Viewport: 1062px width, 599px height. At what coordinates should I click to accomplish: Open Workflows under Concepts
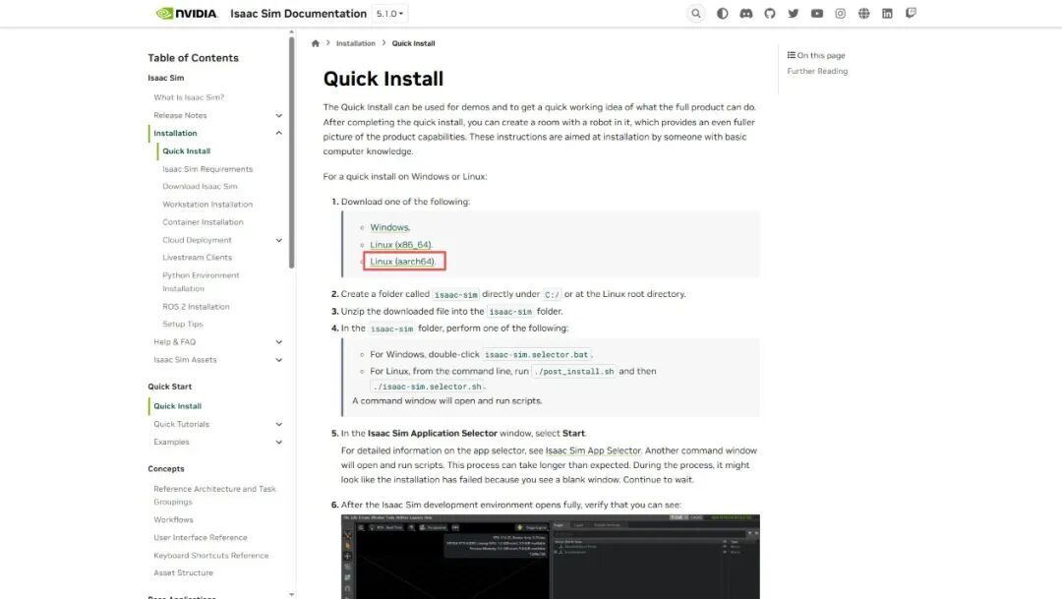173,520
